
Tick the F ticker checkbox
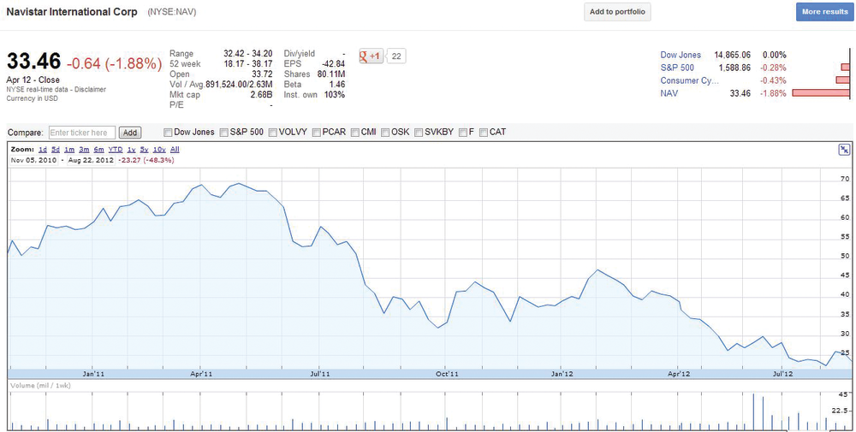pyautogui.click(x=463, y=132)
